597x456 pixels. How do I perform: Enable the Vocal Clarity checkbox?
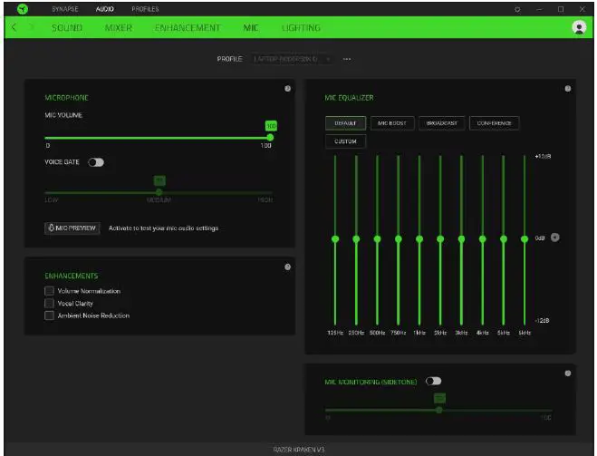[49, 303]
